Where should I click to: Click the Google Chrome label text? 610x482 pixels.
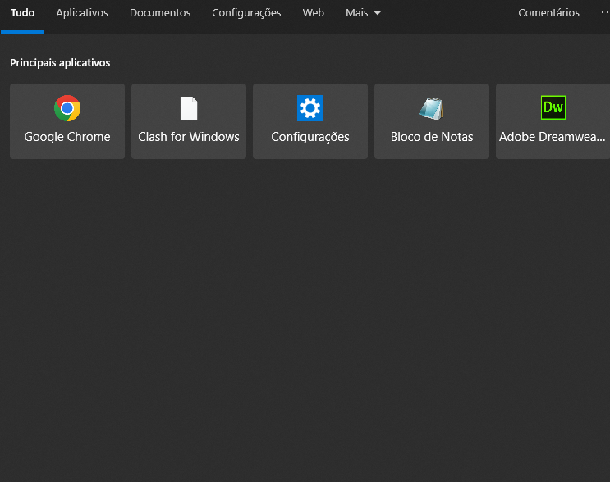tap(67, 137)
